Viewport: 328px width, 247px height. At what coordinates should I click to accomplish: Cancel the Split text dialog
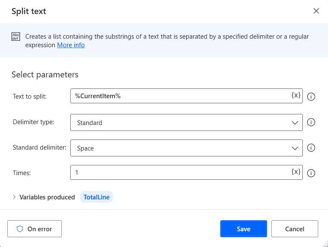(294, 229)
